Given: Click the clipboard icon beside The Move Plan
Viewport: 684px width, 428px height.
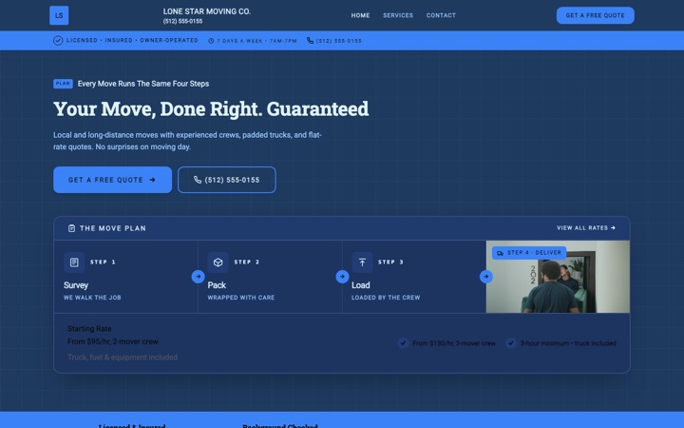Looking at the screenshot, I should coord(72,228).
